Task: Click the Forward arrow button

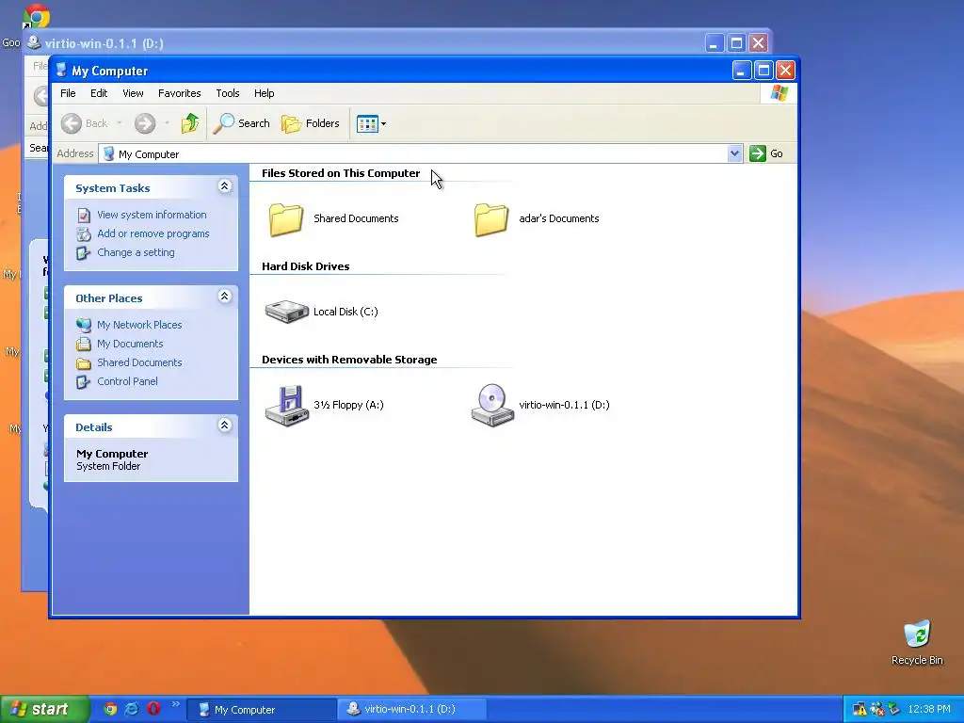Action: click(145, 123)
